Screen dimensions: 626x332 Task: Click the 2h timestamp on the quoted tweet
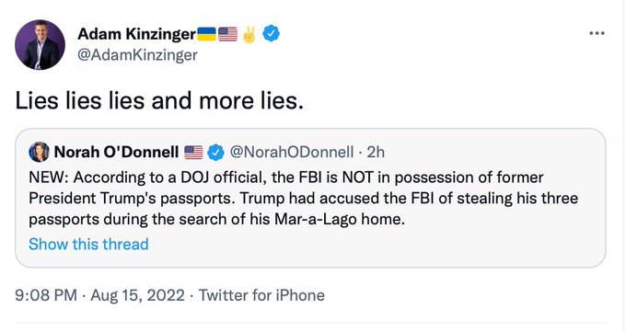(x=376, y=152)
